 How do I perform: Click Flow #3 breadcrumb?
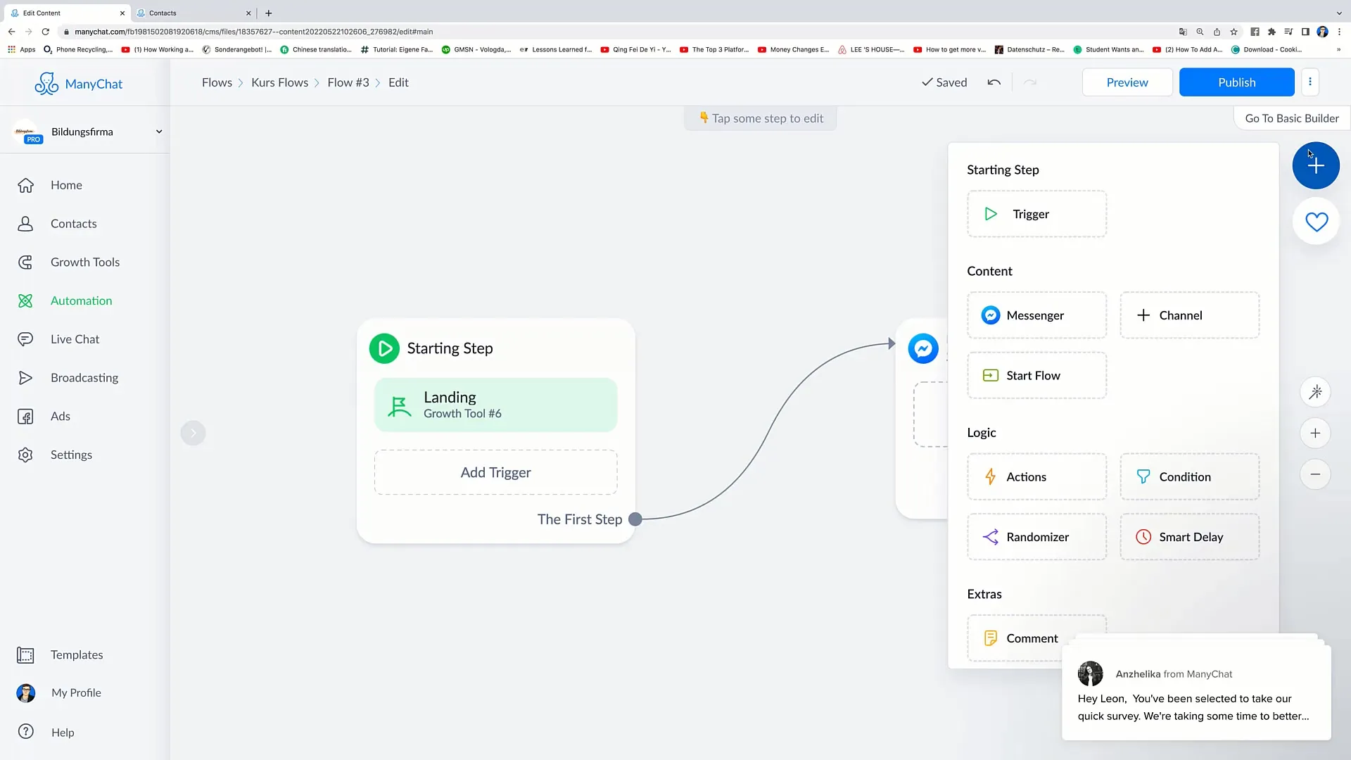[348, 82]
